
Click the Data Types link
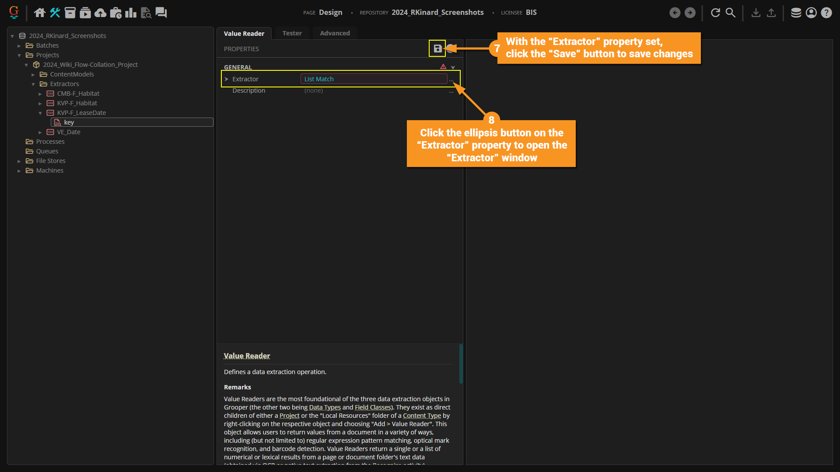[325, 407]
